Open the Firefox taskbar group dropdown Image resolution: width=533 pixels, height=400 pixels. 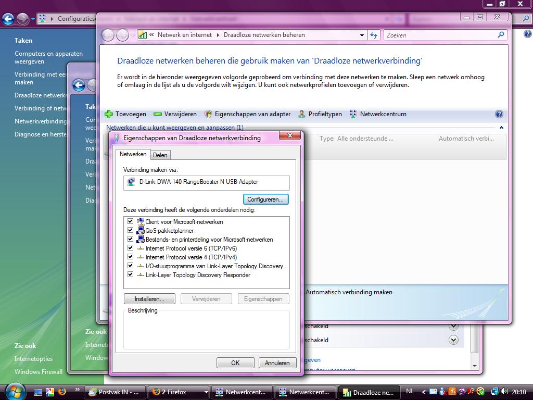point(206,392)
